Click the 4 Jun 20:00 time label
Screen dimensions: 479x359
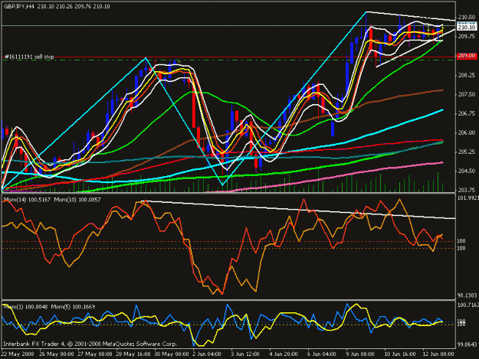click(284, 354)
